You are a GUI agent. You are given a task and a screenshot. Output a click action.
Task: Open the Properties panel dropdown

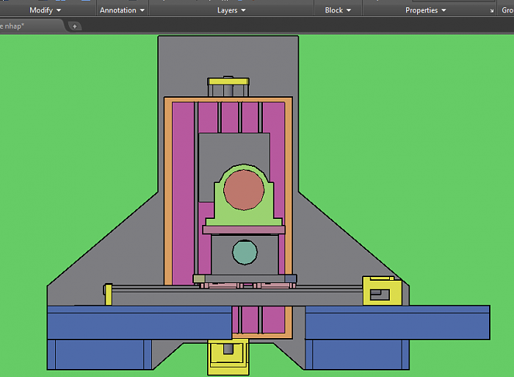tap(425, 10)
